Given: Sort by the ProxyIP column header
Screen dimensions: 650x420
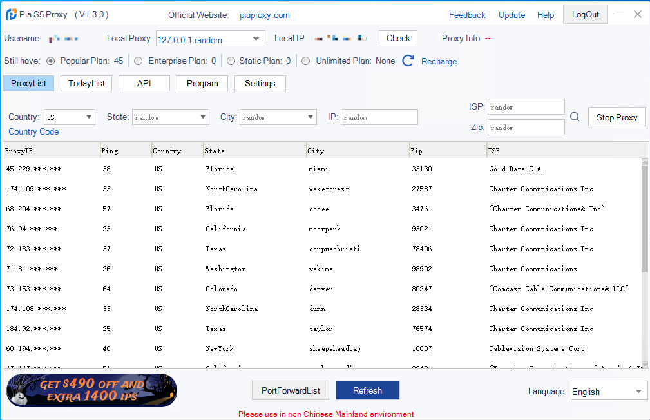Looking at the screenshot, I should [52, 151].
